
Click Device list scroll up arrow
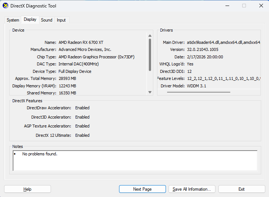point(150,36)
